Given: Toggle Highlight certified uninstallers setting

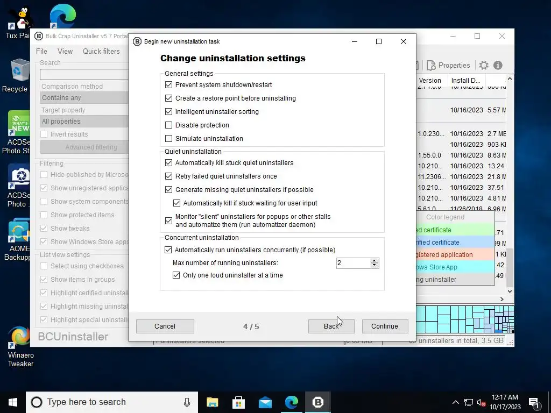Looking at the screenshot, I should [x=44, y=293].
